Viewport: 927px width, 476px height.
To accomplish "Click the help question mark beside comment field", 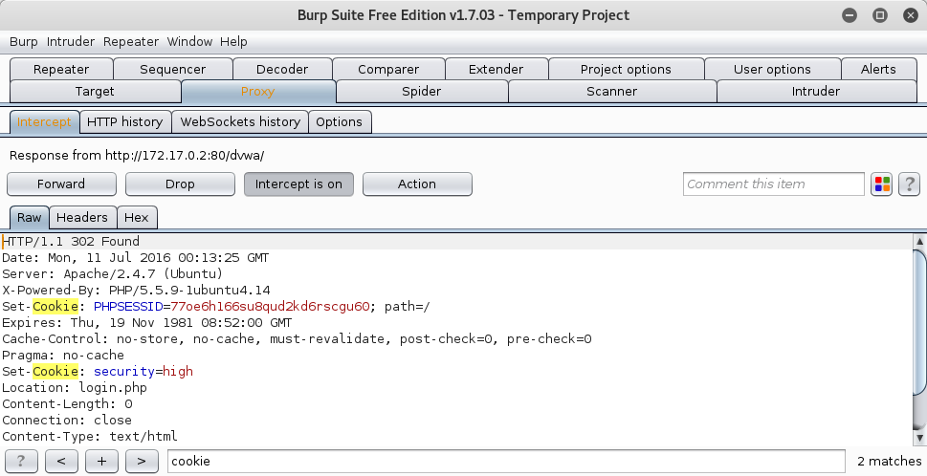I will pos(909,184).
